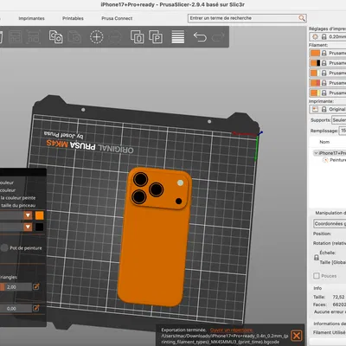Click the Manipulation section heading

330,213
